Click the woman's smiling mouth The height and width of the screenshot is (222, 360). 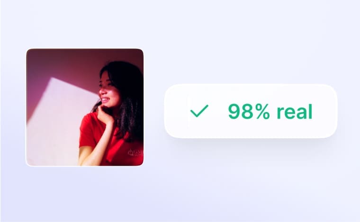coord(105,100)
